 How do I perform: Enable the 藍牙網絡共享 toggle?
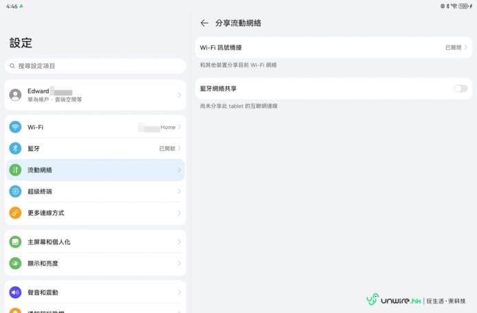[x=460, y=89]
